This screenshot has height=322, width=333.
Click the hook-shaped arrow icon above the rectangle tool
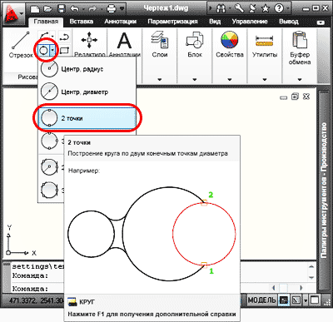(64, 37)
